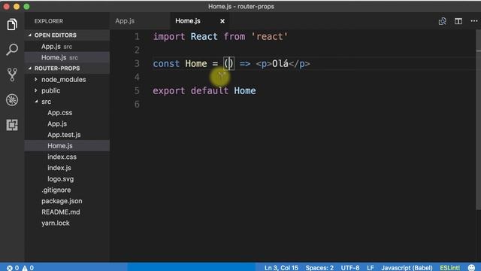Screen dimensions: 481x271
Task: Open App.css file
Action: (60, 113)
